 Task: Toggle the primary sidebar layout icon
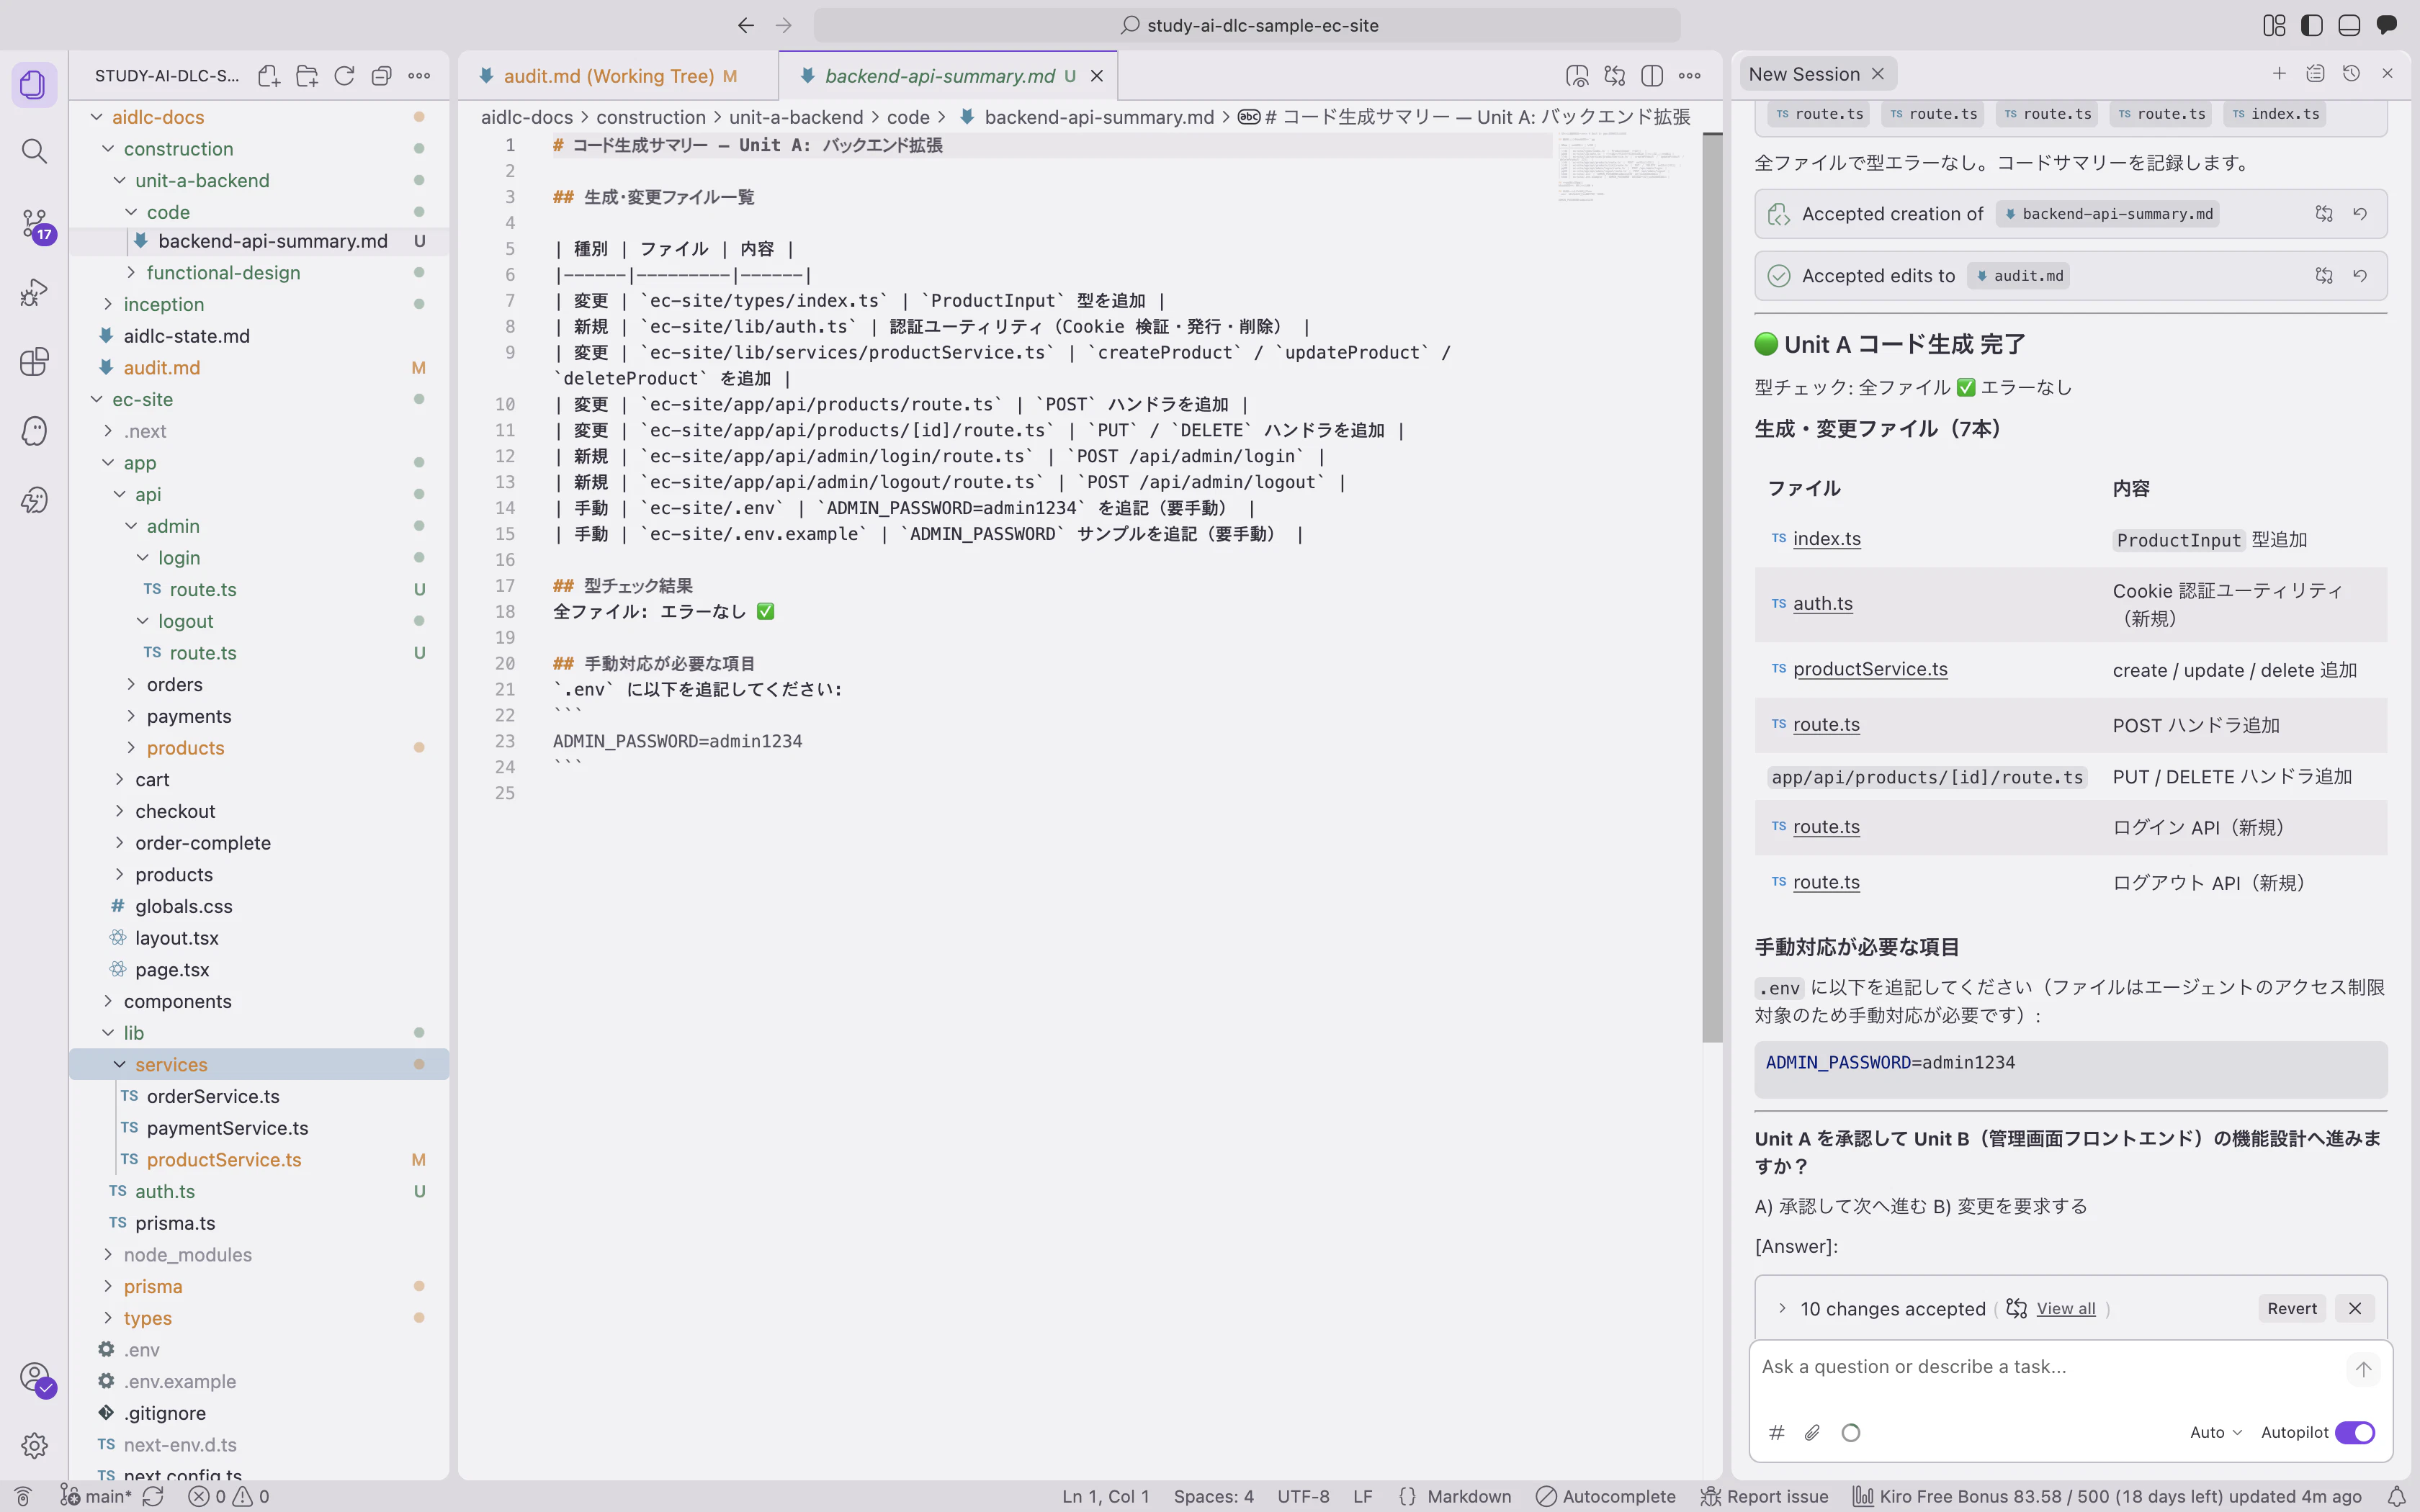(x=2312, y=25)
